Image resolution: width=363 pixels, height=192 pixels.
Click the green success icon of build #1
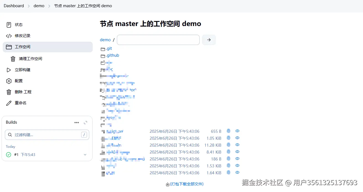(8, 155)
